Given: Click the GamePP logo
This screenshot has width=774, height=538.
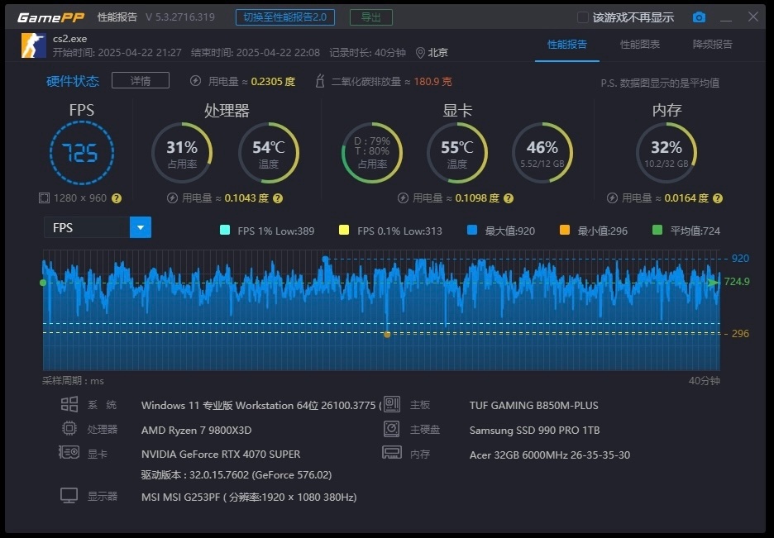Looking at the screenshot, I should tap(50, 17).
